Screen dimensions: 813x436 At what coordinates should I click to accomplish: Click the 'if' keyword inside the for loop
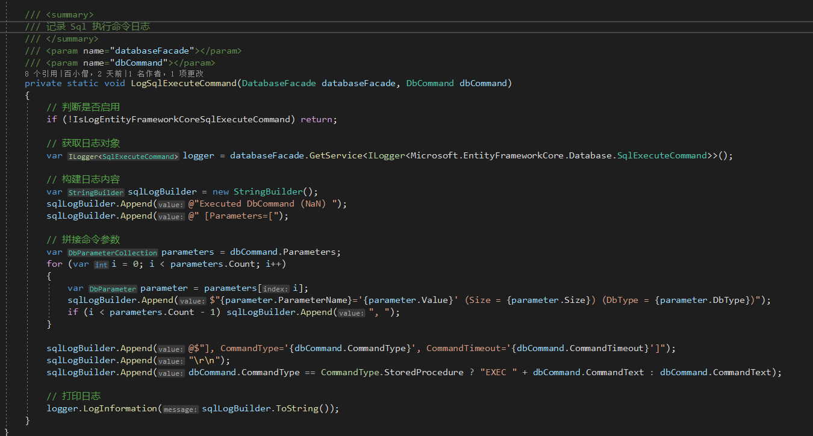(73, 312)
